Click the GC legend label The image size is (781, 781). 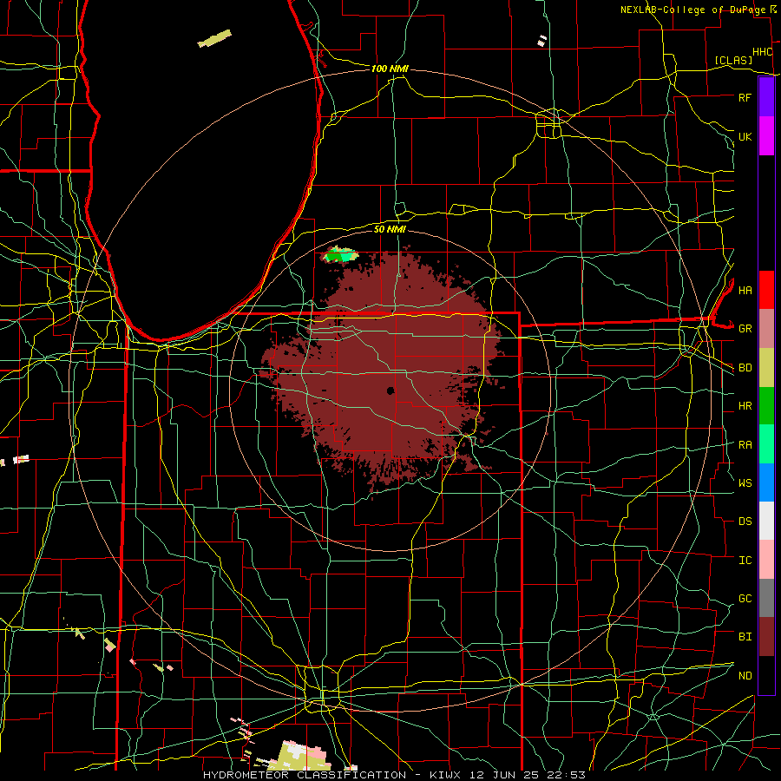tap(745, 599)
